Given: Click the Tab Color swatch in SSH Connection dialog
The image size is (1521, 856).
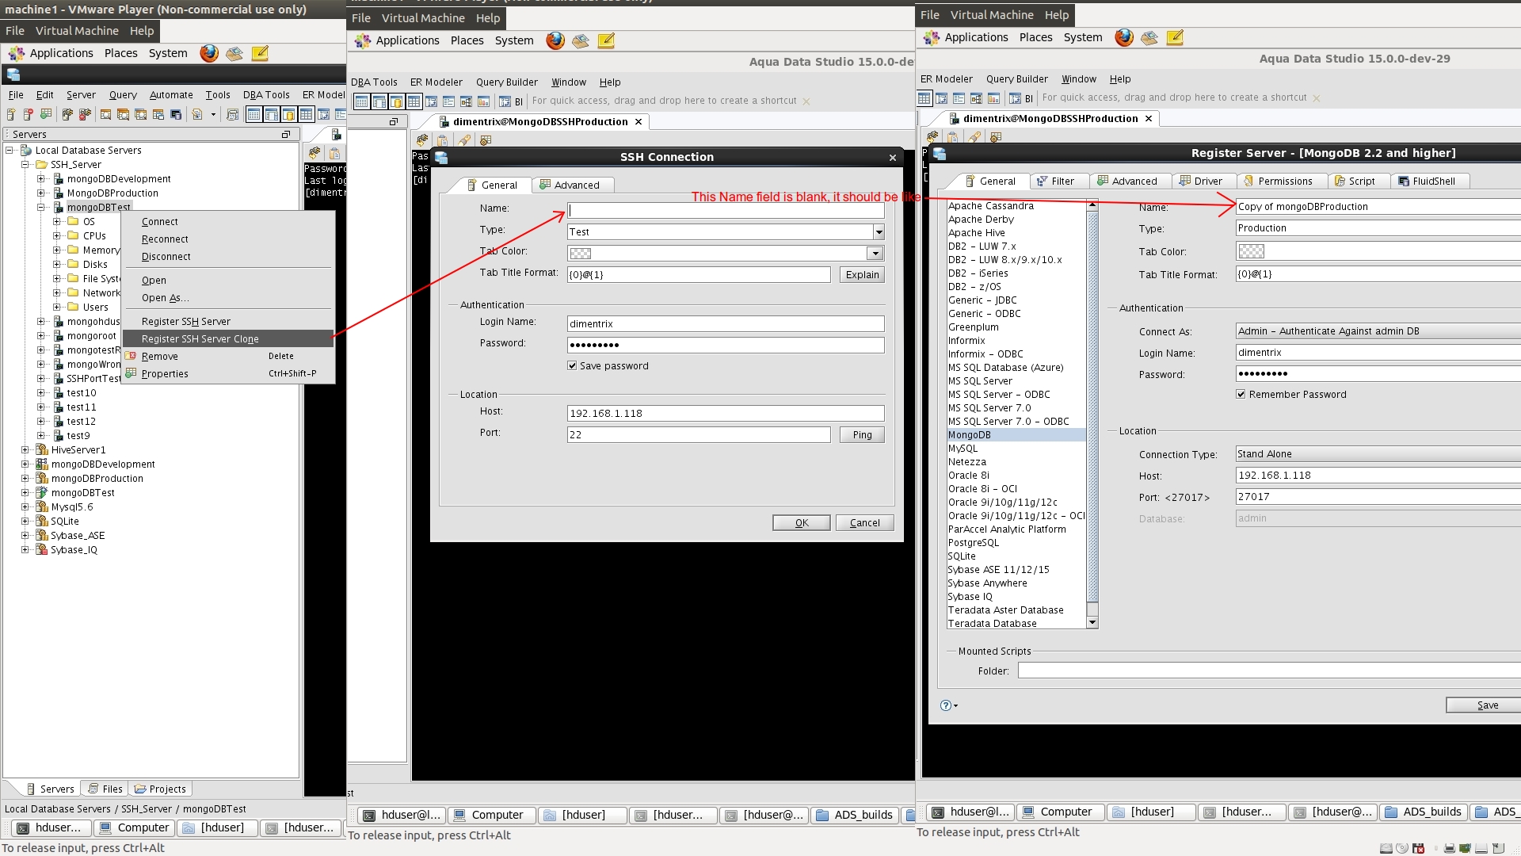Looking at the screenshot, I should pyautogui.click(x=581, y=254).
